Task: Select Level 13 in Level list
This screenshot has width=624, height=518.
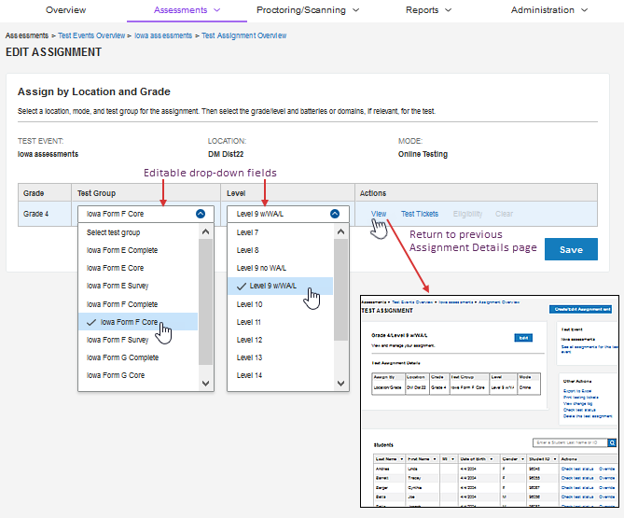Action: (281, 357)
